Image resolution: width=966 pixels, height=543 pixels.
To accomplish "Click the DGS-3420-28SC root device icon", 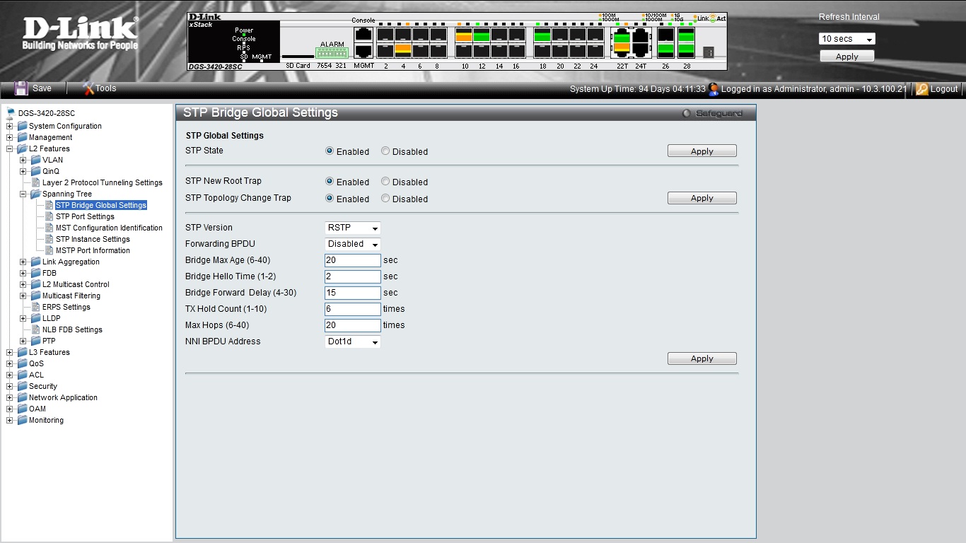I will (x=11, y=113).
